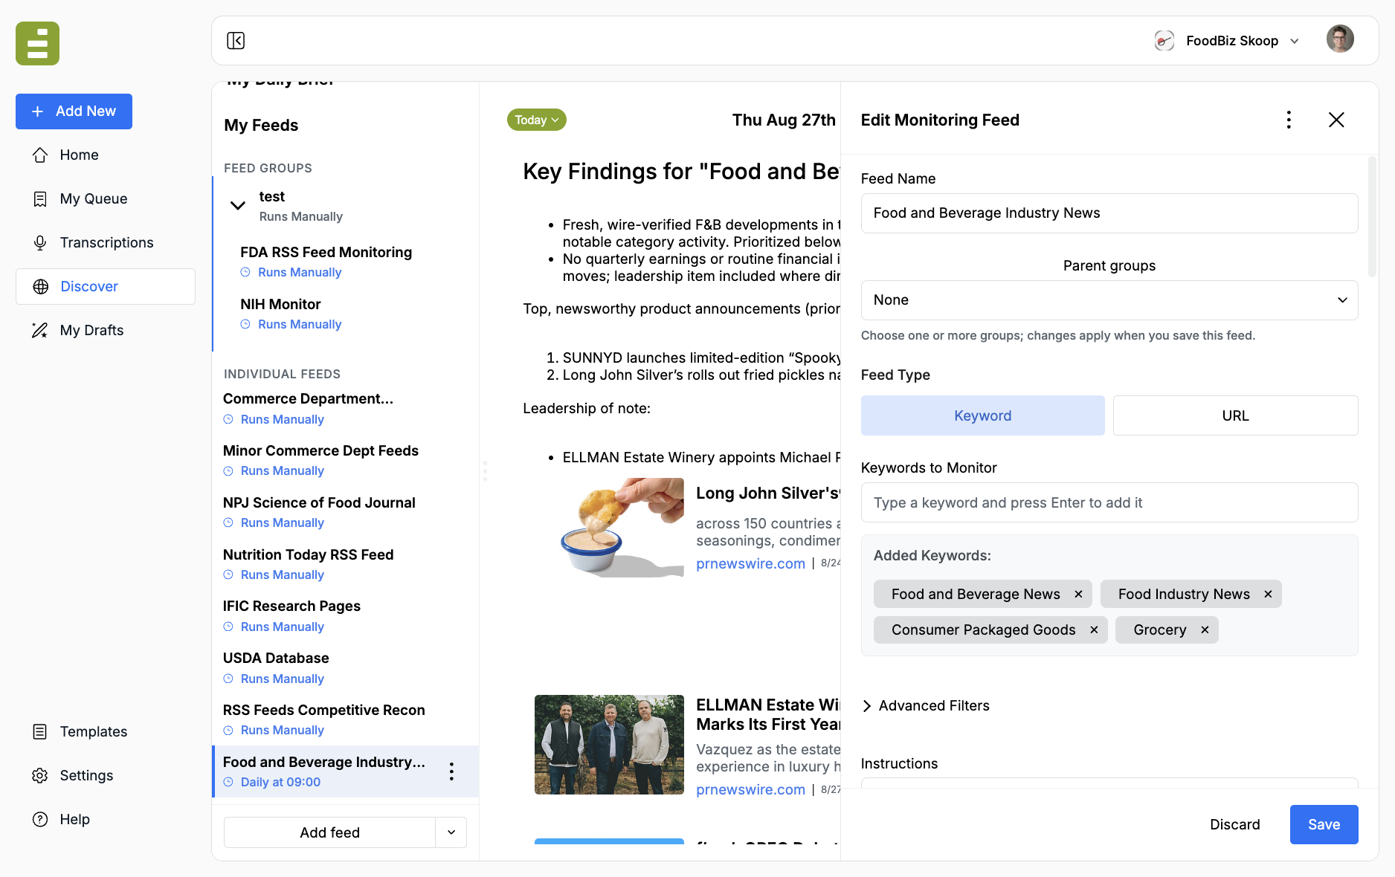1395x877 pixels.
Task: Open user profile avatar
Action: click(1340, 39)
